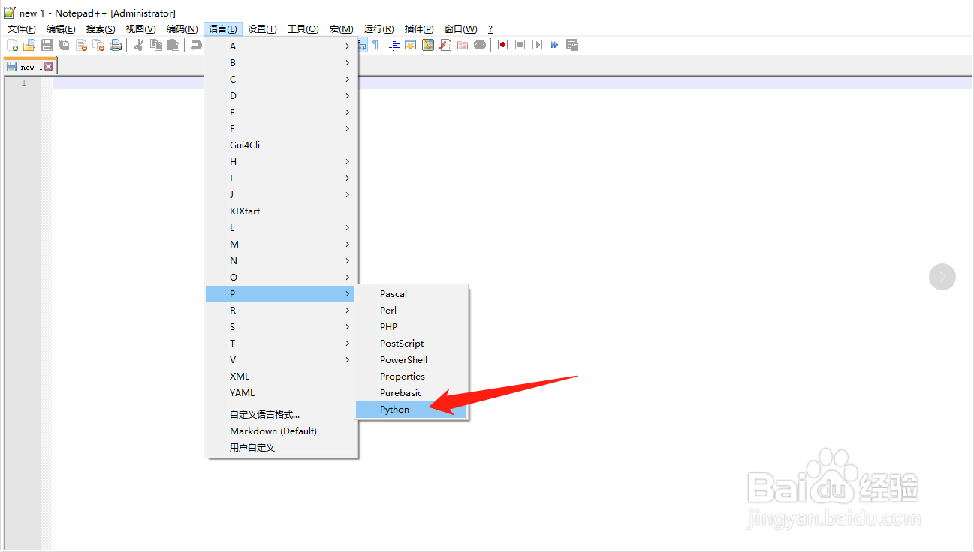Print the document using printer icon
Viewport: 974px width, 552px height.
[116, 45]
